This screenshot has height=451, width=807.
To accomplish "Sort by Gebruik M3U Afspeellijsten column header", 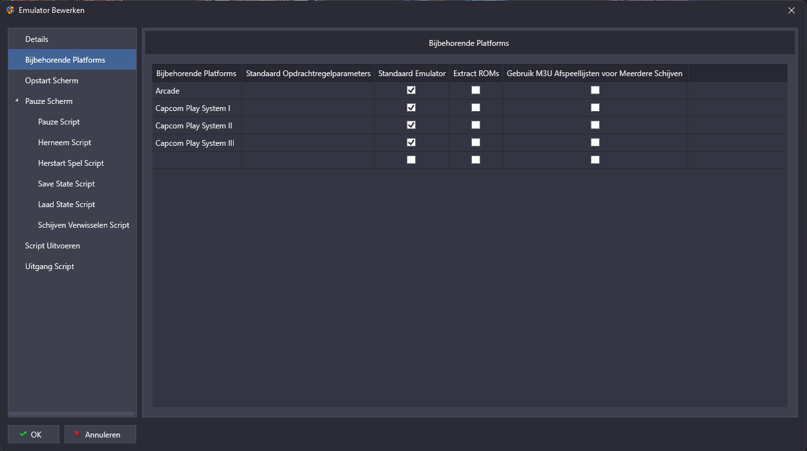I will (595, 74).
